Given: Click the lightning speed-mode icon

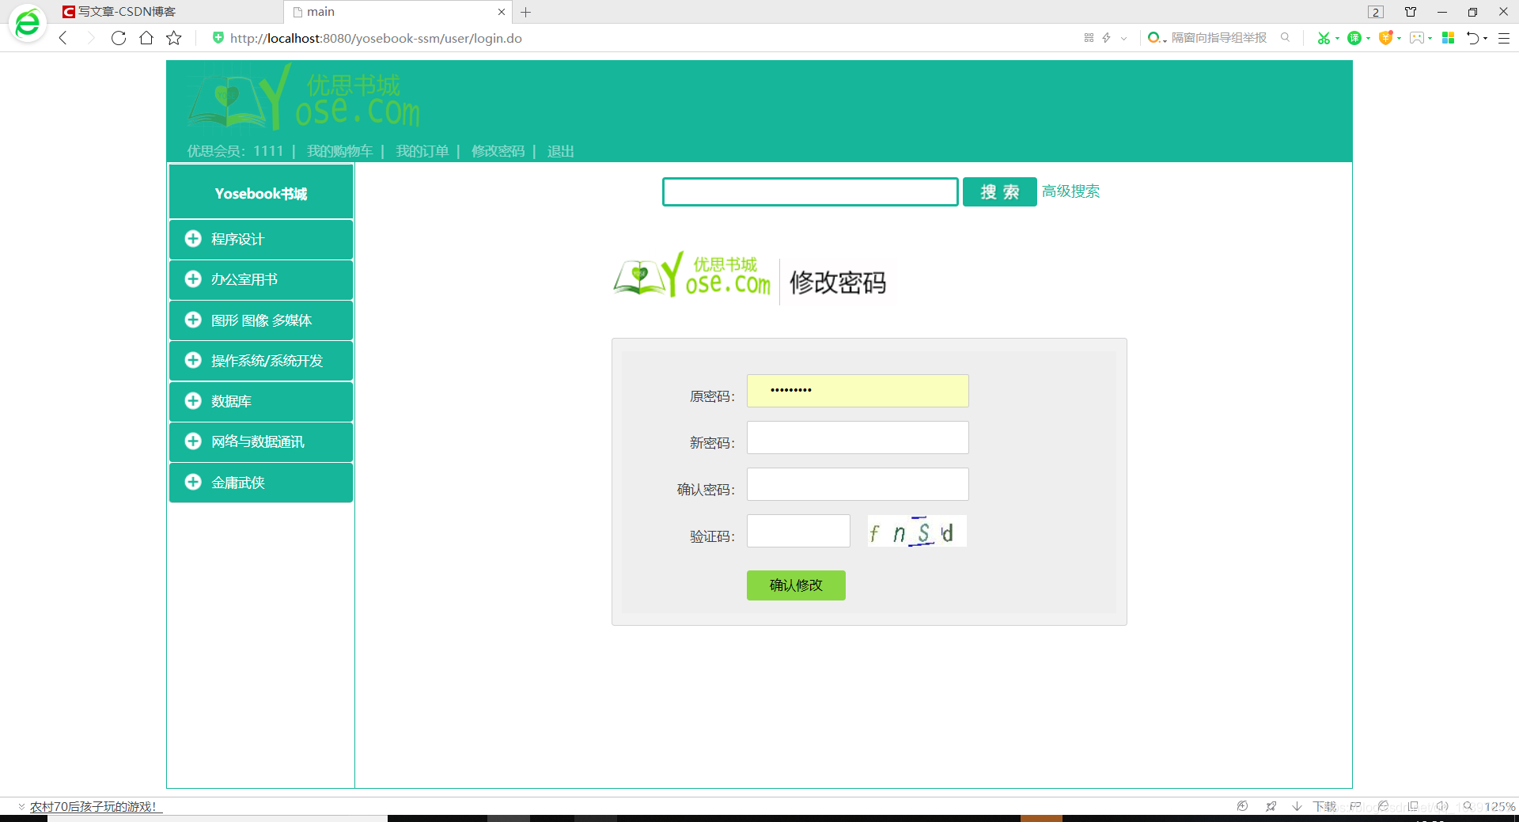Looking at the screenshot, I should tap(1106, 38).
